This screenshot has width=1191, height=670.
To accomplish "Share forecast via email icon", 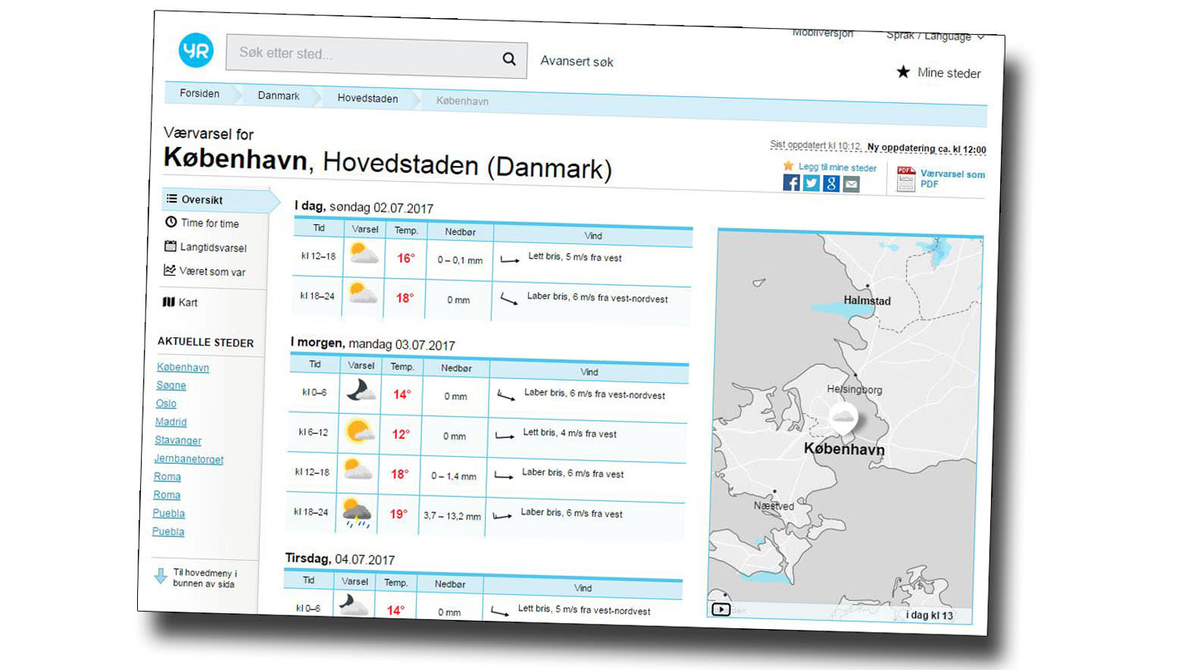I will click(x=852, y=184).
